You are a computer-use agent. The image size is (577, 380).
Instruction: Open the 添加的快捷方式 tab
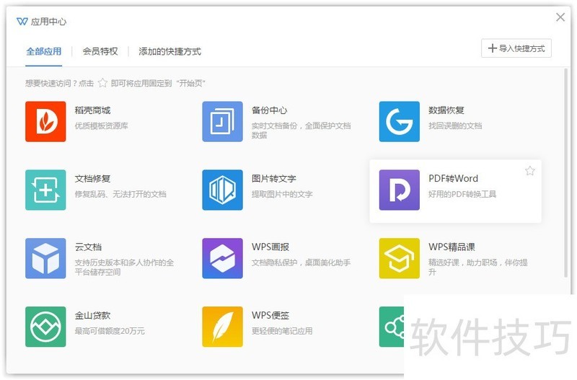(x=169, y=51)
